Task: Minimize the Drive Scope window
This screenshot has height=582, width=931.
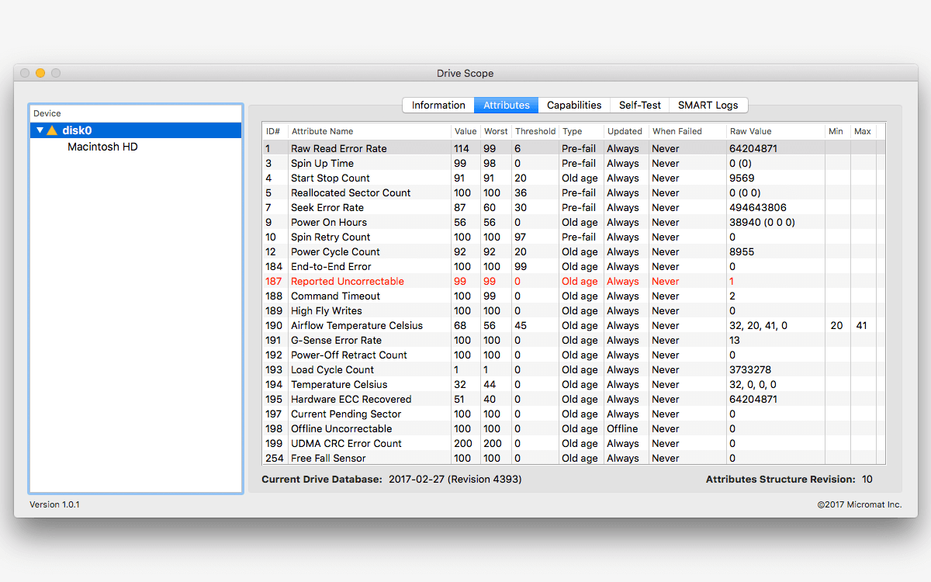Action: pos(40,73)
